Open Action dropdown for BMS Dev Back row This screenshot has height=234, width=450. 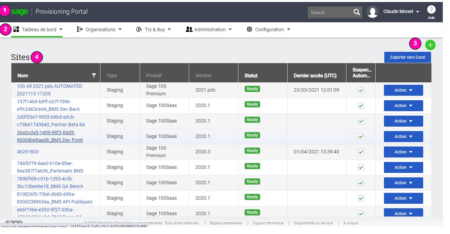403,106
